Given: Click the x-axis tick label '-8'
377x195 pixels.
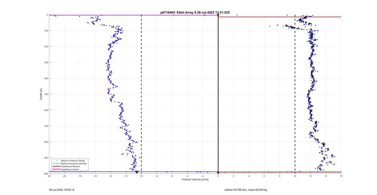Looking at the screenshot, I should click(157, 176).
